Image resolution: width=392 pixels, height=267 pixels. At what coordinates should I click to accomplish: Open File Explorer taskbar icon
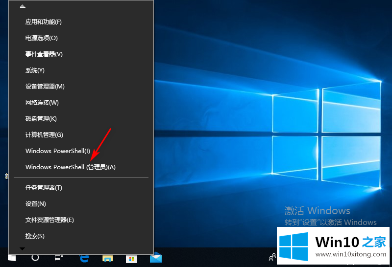tap(107, 258)
